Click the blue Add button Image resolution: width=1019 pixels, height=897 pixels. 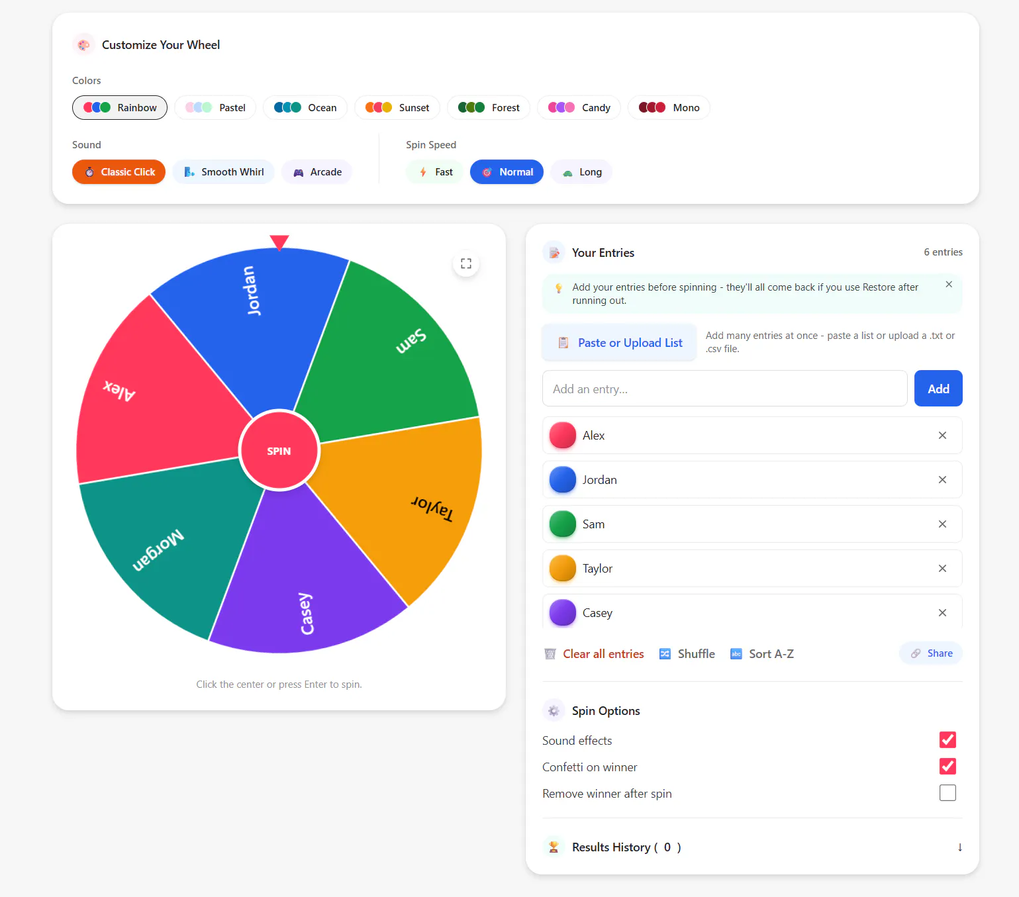pyautogui.click(x=938, y=389)
